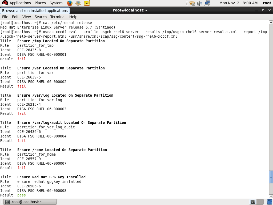Image resolution: width=273 pixels, height=205 pixels.
Task: Click the identifier CCE-26557-9
Action: [29, 159]
